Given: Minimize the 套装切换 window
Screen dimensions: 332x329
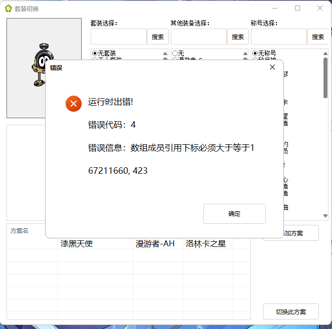Looking at the screenshot, I should (275, 8).
